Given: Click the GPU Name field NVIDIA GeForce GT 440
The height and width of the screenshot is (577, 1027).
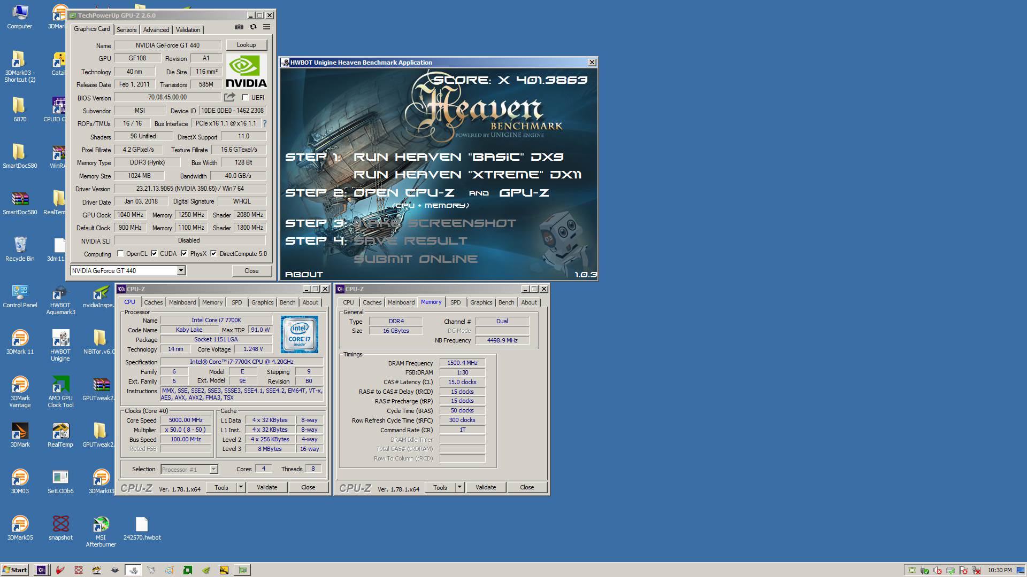Looking at the screenshot, I should pos(167,45).
